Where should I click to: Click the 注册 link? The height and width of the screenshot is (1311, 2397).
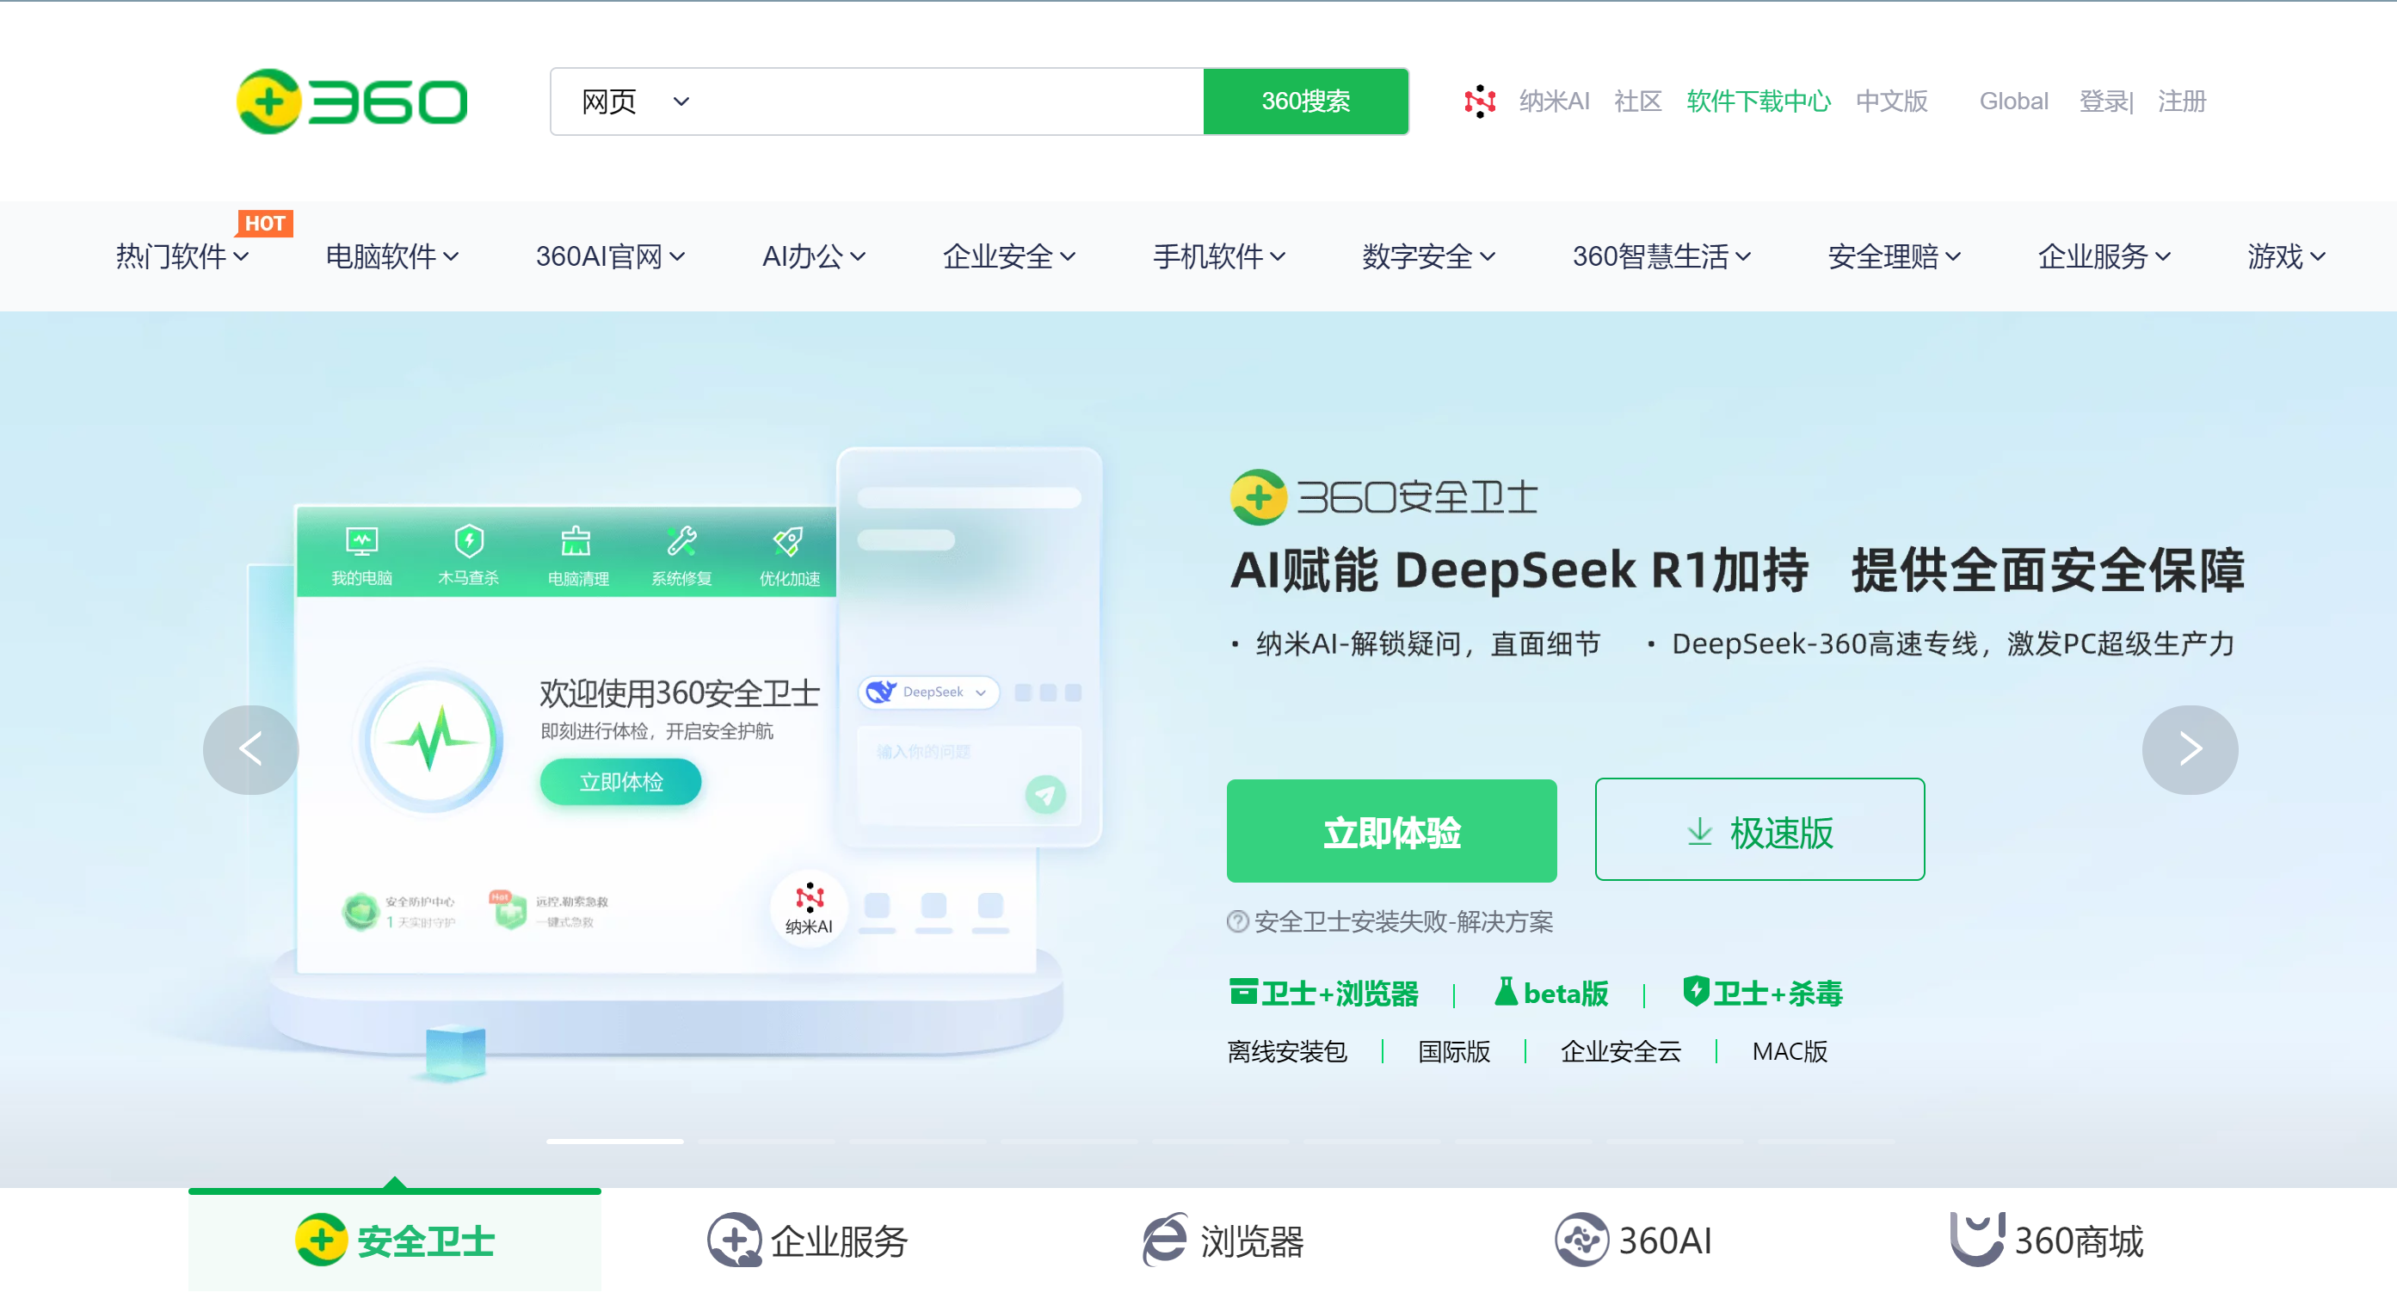2182,101
